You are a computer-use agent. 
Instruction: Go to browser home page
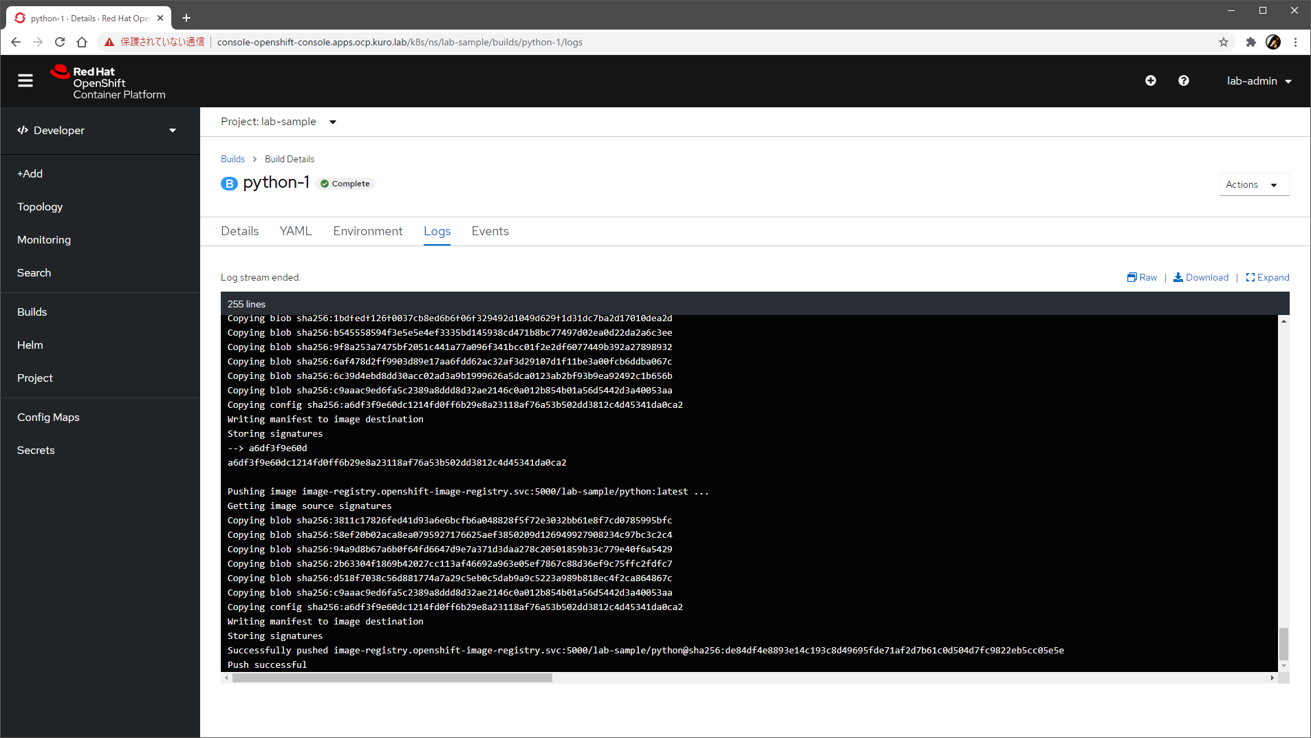(x=82, y=43)
